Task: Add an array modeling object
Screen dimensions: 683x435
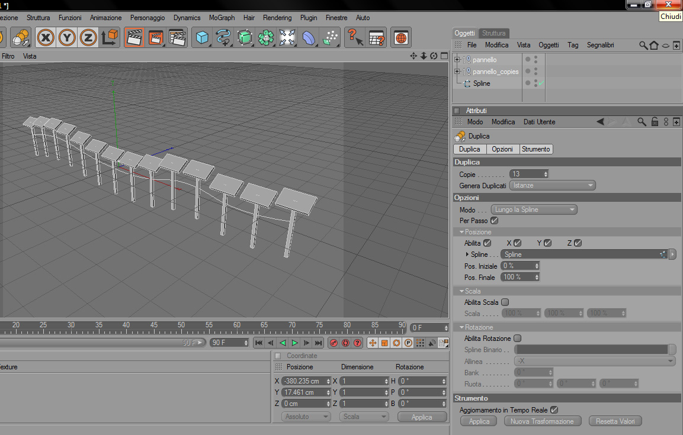Action: 266,37
